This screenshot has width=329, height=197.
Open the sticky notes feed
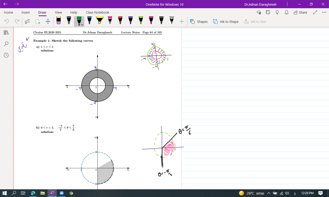point(268,12)
